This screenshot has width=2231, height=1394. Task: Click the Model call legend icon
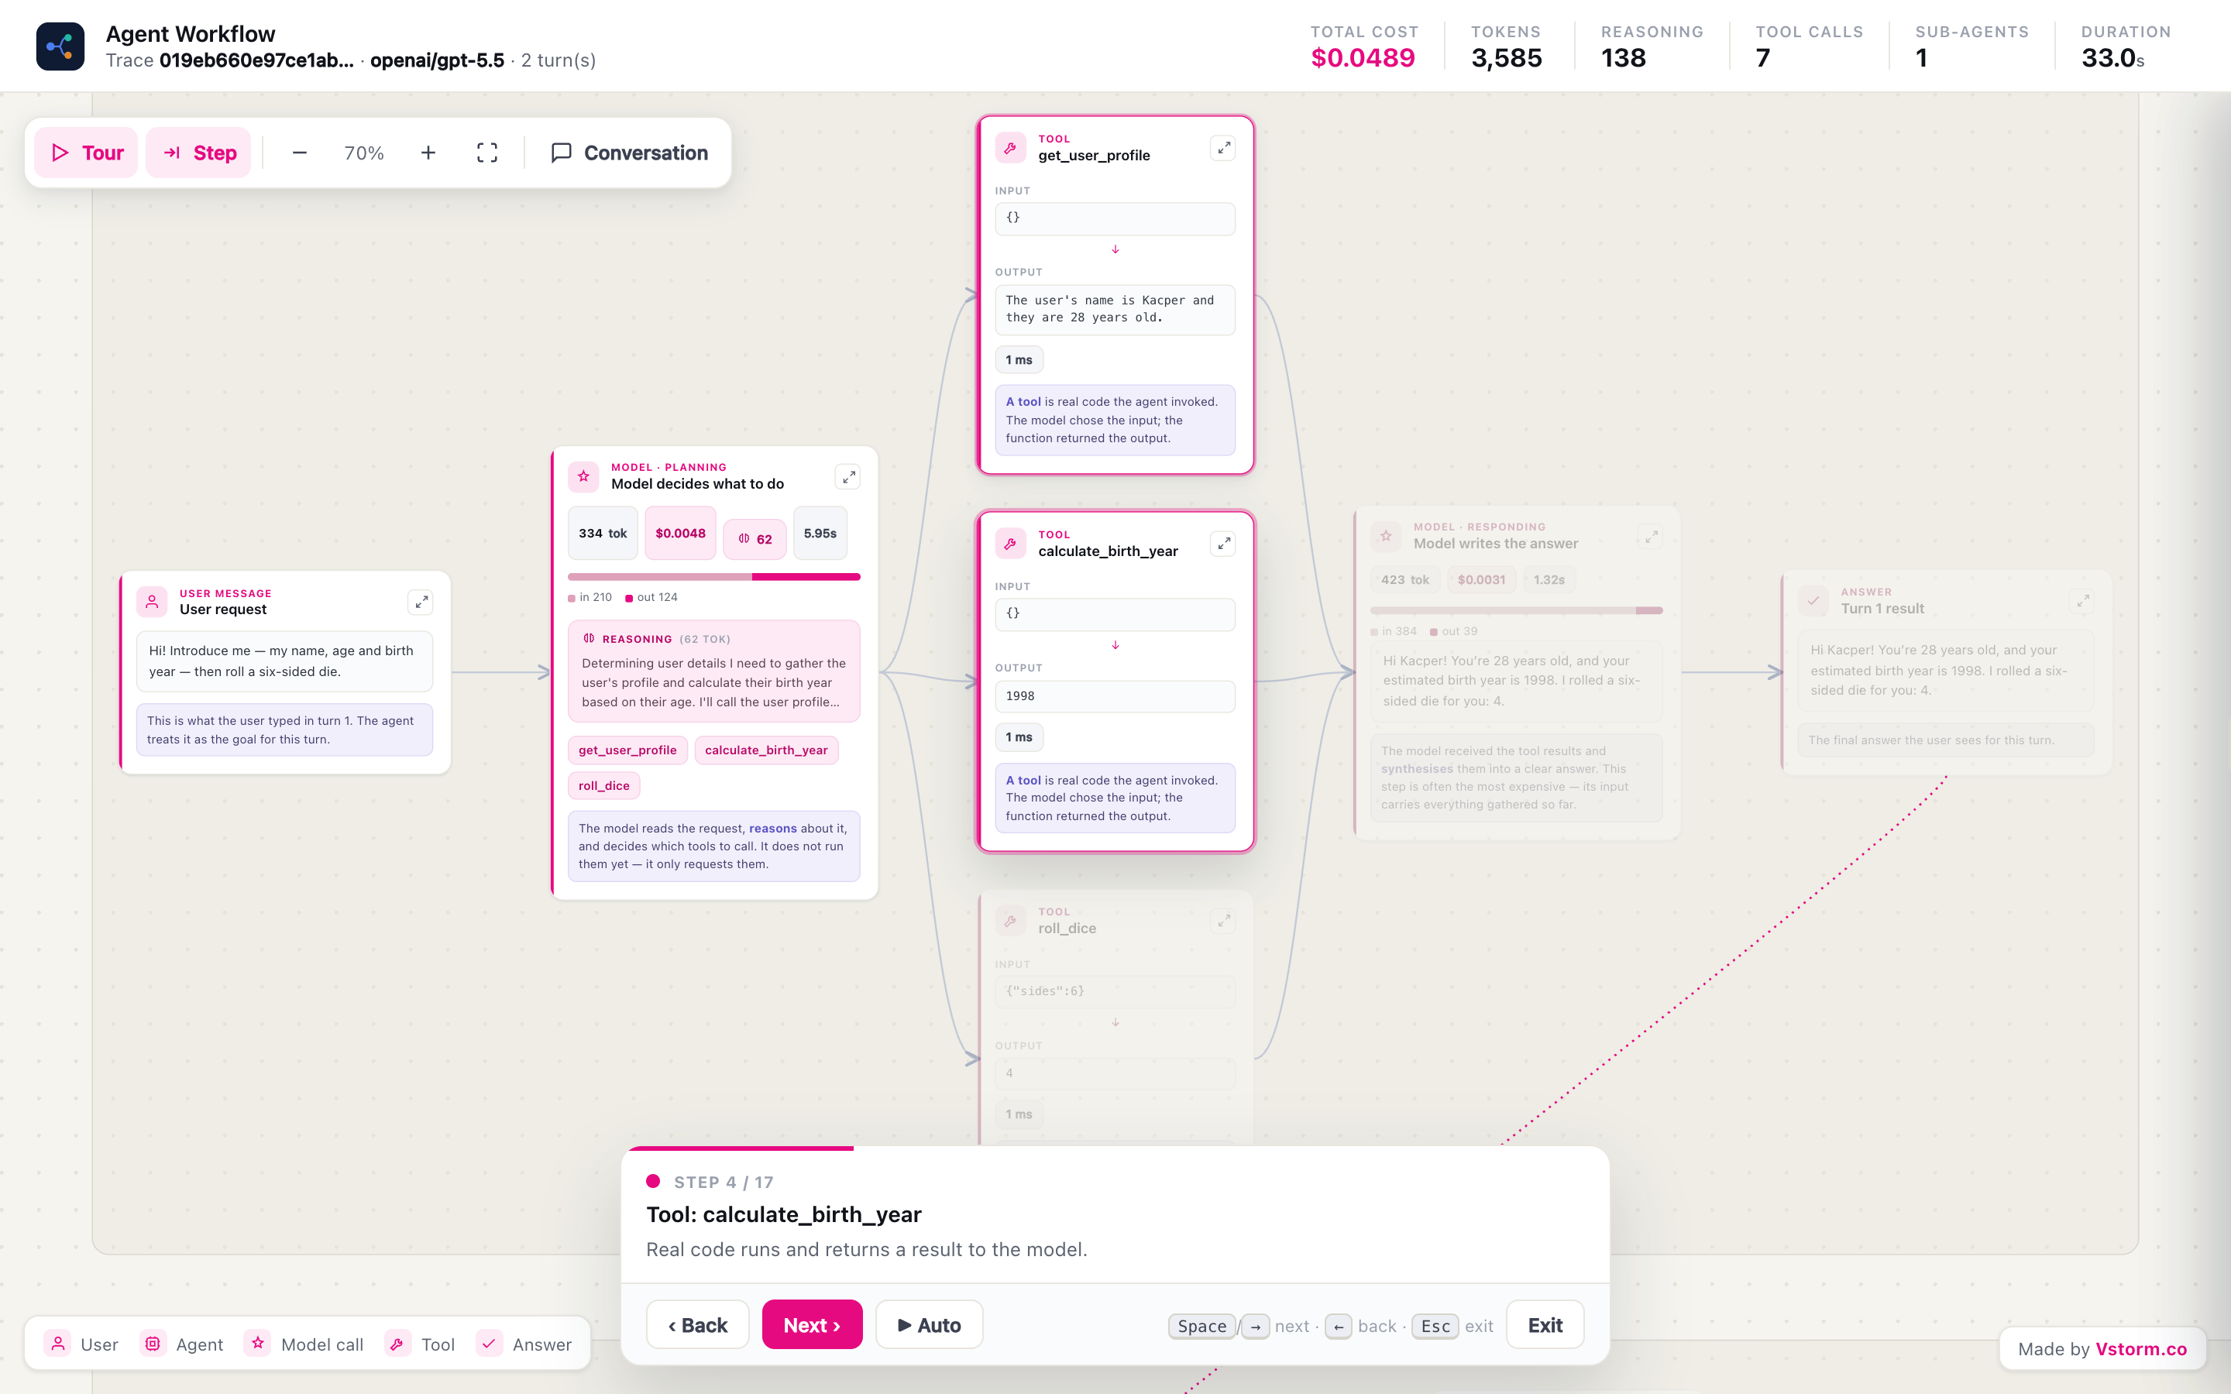tap(258, 1344)
